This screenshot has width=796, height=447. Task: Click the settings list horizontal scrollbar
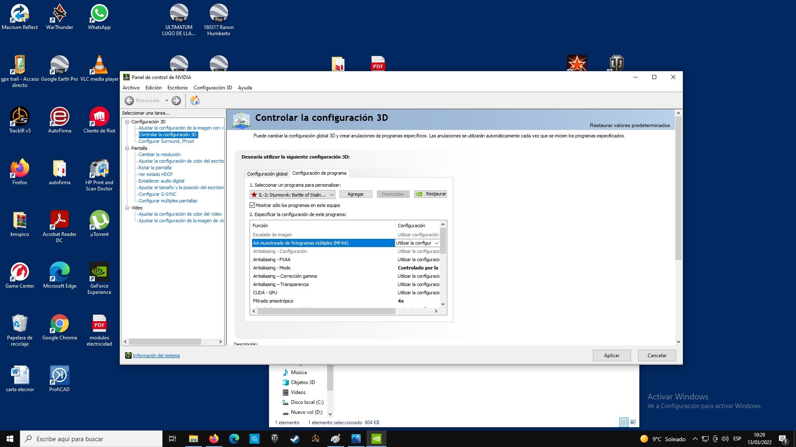tap(326, 311)
